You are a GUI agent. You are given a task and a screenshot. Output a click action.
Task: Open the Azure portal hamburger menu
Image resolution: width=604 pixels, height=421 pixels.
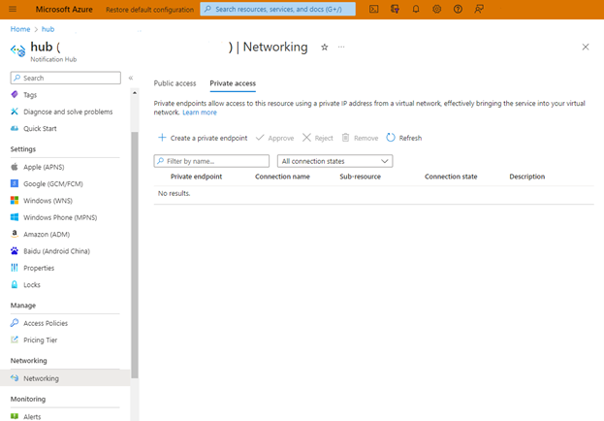coord(14,9)
